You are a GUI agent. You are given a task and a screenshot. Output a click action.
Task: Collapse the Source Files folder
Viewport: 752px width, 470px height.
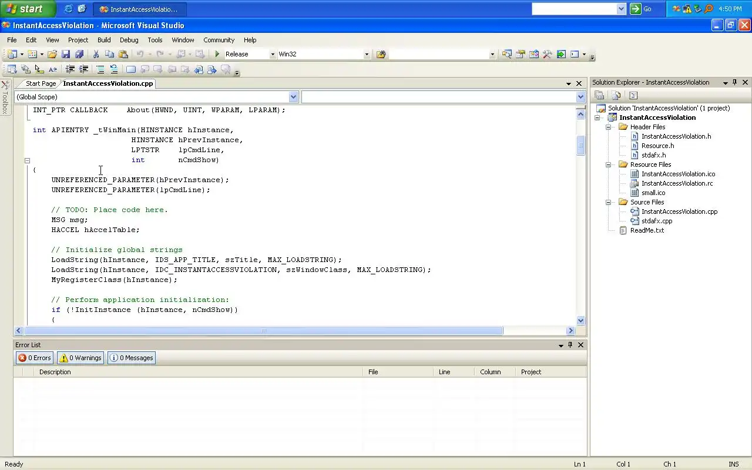pos(609,202)
